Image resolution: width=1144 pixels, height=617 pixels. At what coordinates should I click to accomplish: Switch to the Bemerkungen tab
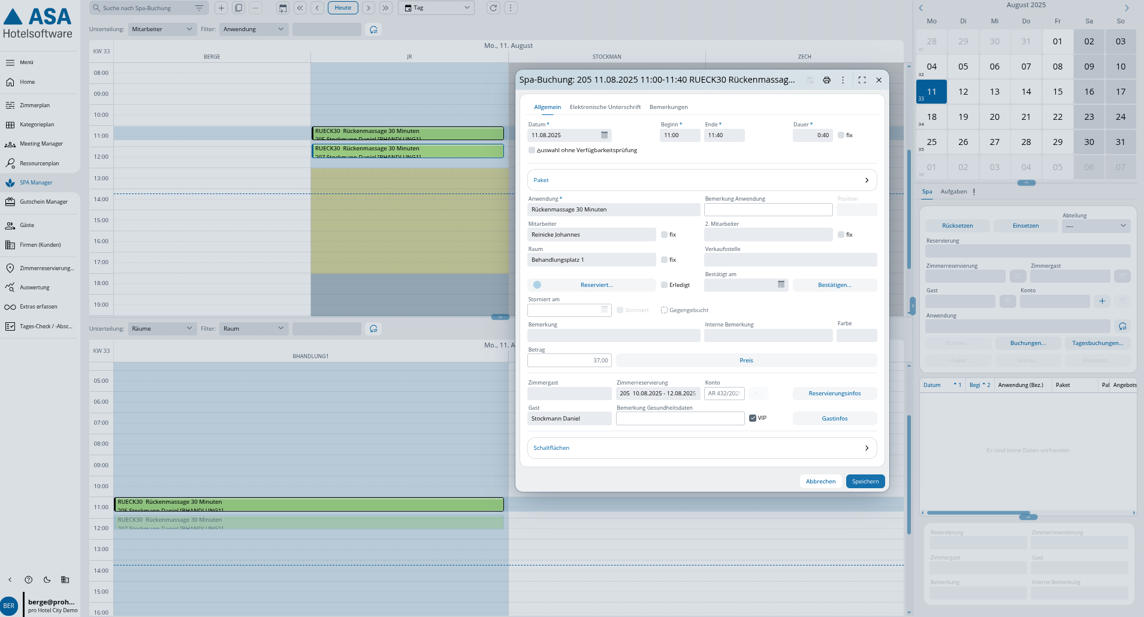[x=668, y=107]
